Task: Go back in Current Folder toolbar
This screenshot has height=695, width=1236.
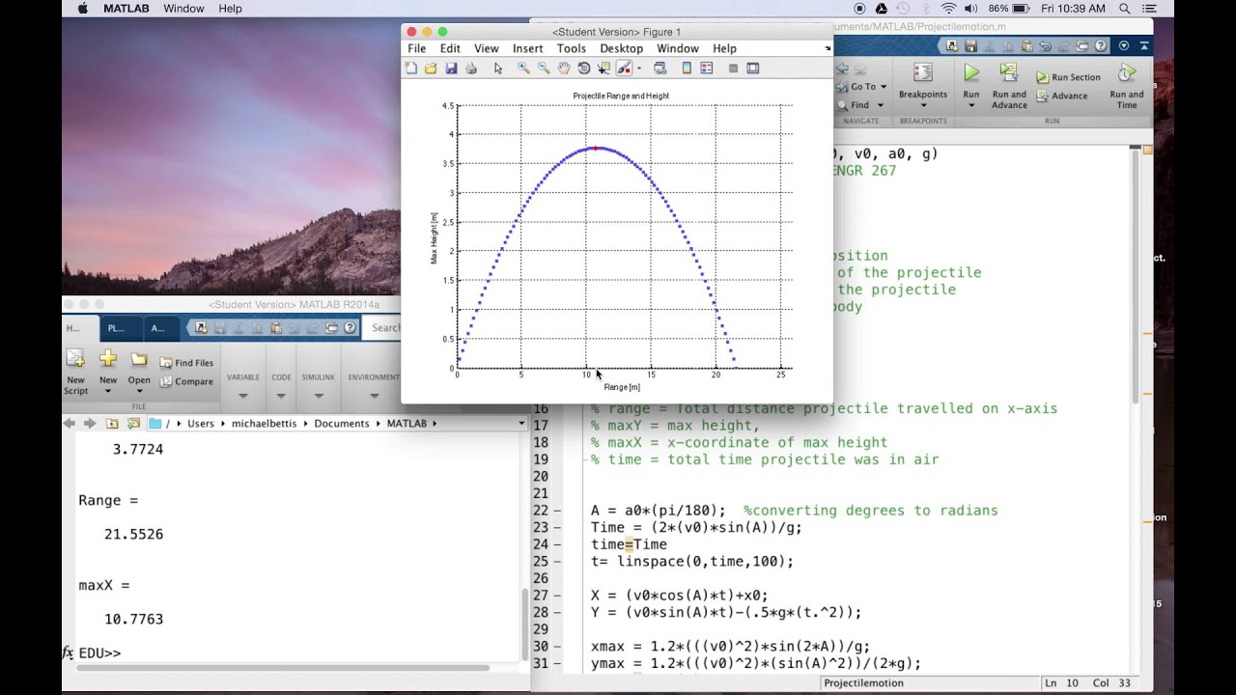Action: [70, 423]
